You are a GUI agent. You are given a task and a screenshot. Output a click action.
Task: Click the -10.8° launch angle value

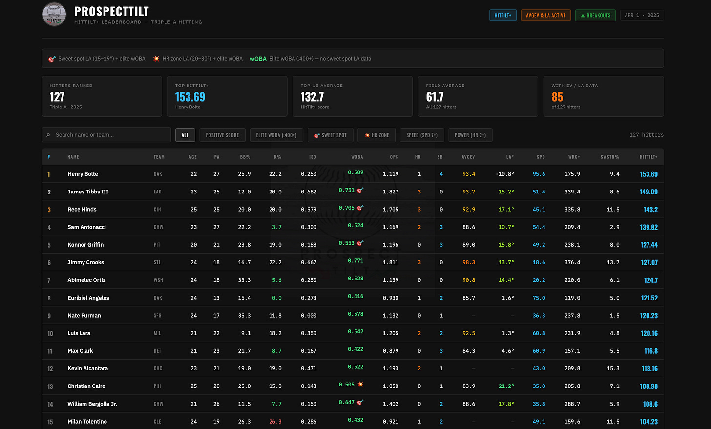tap(505, 174)
